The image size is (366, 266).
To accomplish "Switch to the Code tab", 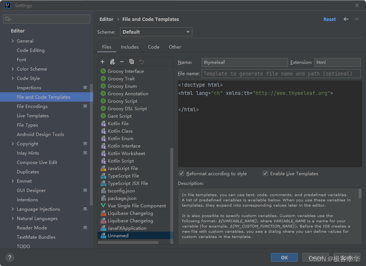I will 154,47.
